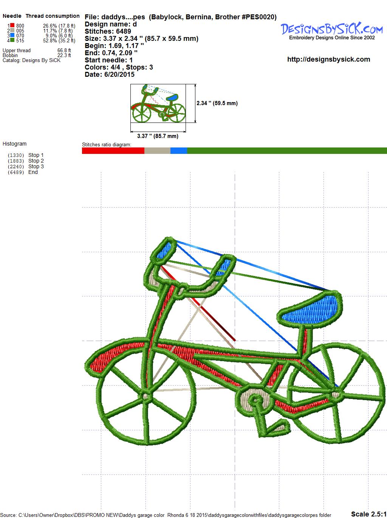Select Stop 1 in the histogram list
The image size is (387, 518).
[x=36, y=155]
